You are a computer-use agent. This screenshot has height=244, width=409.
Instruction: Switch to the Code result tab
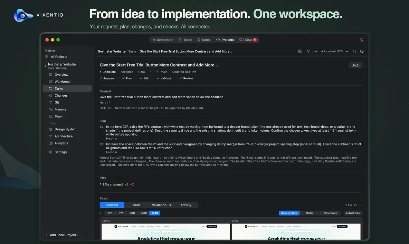coord(137,205)
